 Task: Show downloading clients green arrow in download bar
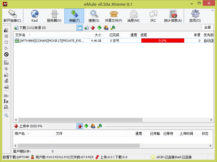[x=99, y=28]
